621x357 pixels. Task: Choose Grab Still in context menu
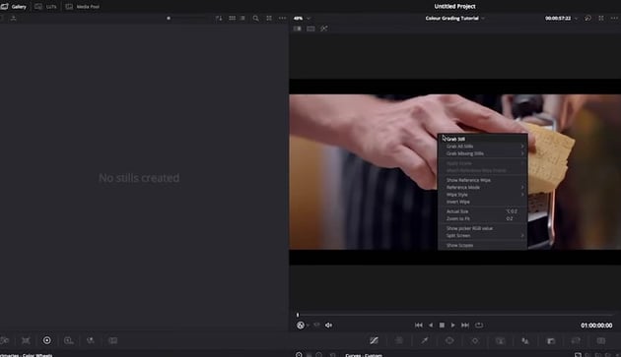coord(482,139)
